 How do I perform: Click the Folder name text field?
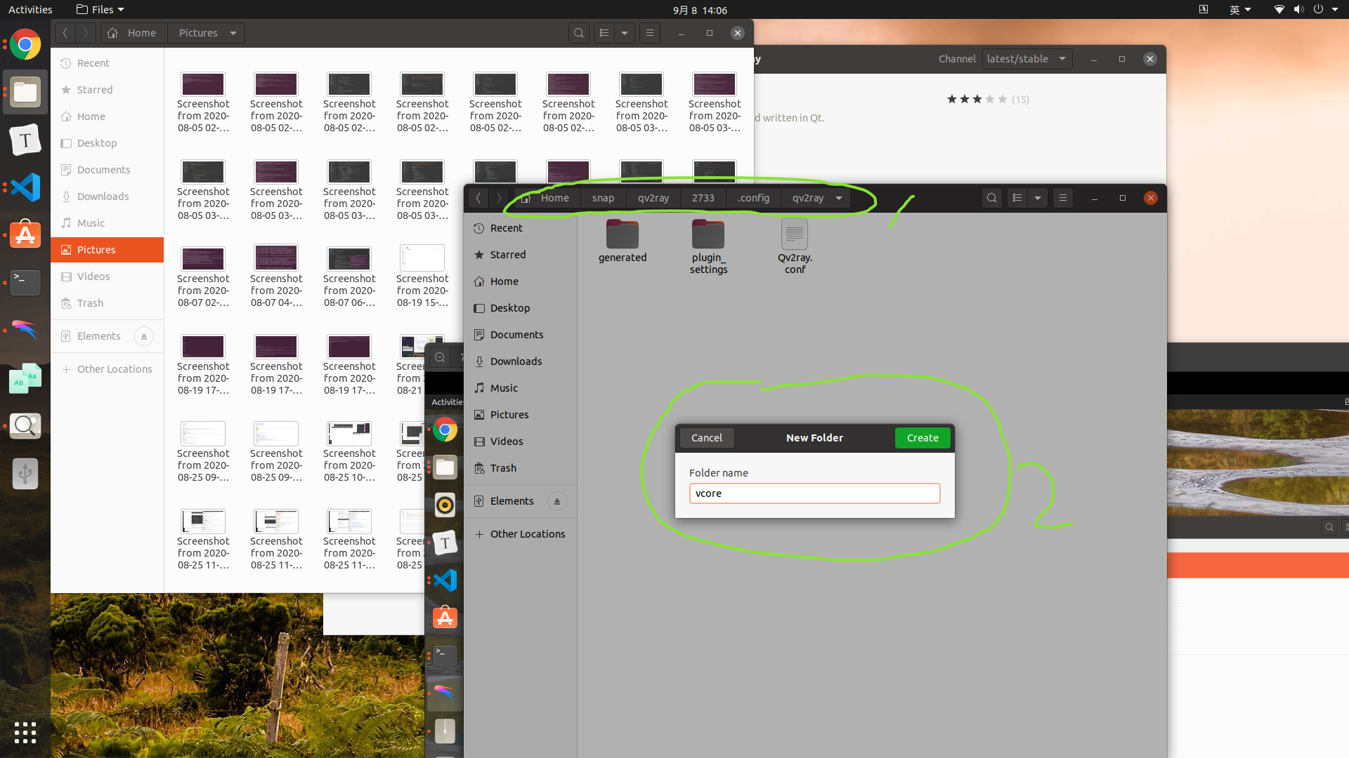pos(814,493)
